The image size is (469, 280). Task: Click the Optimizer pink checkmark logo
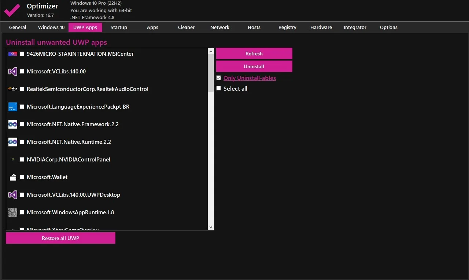(12, 10)
